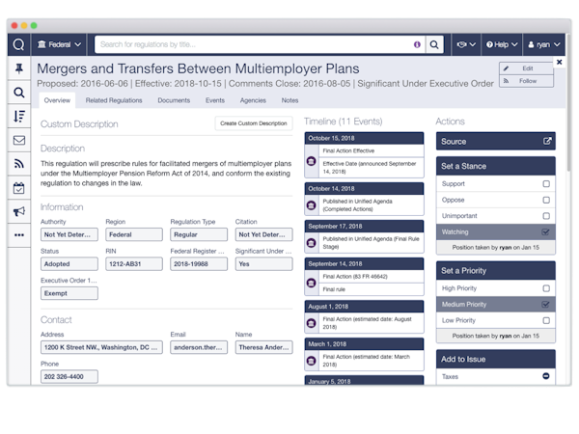Check the Unimportant stance checkbox
Screen dimensions: 579x434
[x=546, y=216]
